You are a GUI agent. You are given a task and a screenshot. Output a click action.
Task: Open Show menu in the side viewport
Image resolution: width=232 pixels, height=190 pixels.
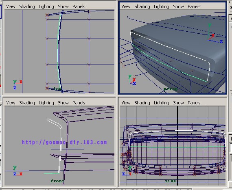(178, 103)
